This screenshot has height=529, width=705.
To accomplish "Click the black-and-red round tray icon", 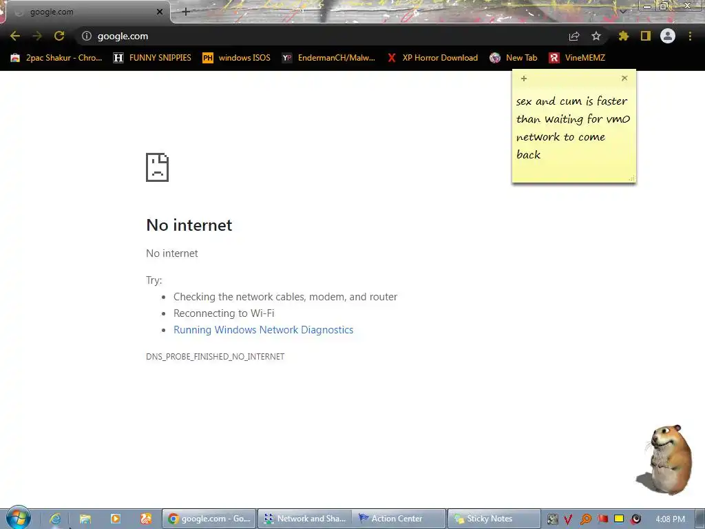I will click(x=635, y=519).
